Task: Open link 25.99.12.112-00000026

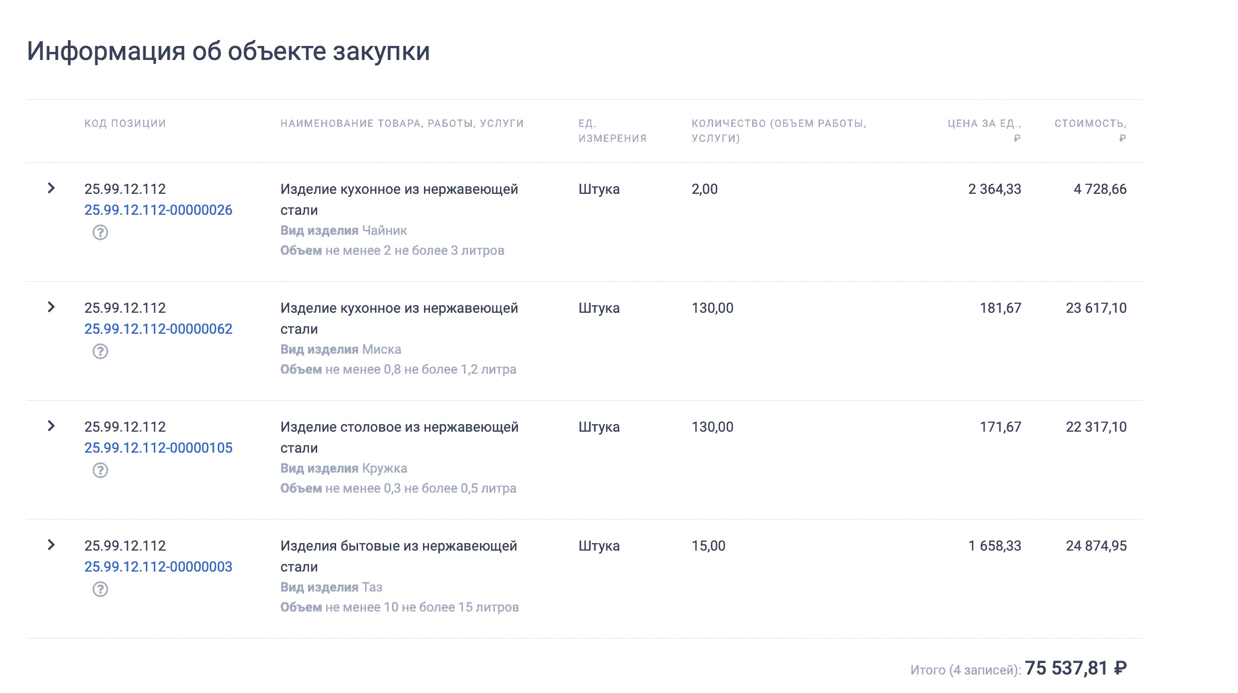Action: click(158, 210)
